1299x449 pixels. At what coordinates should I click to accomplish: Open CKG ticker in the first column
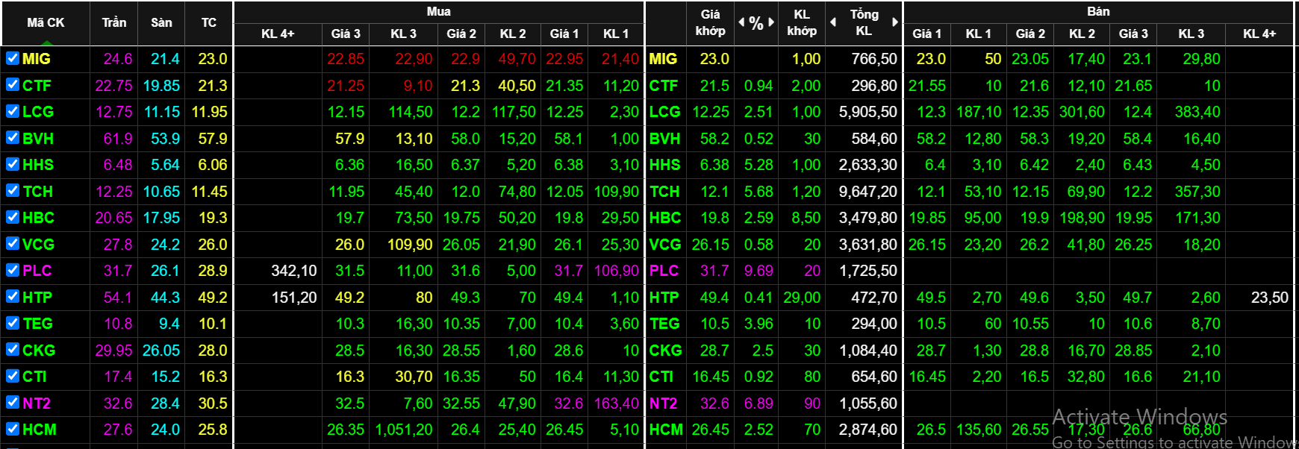point(39,351)
